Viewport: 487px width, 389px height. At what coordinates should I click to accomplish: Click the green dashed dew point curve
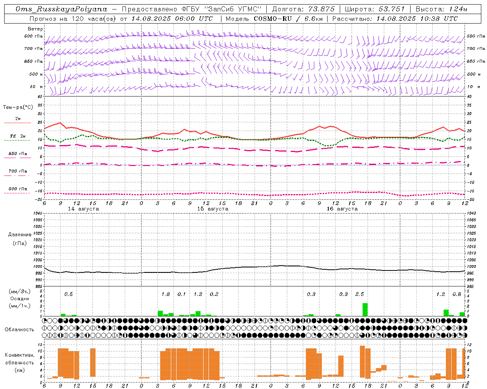click(x=255, y=140)
